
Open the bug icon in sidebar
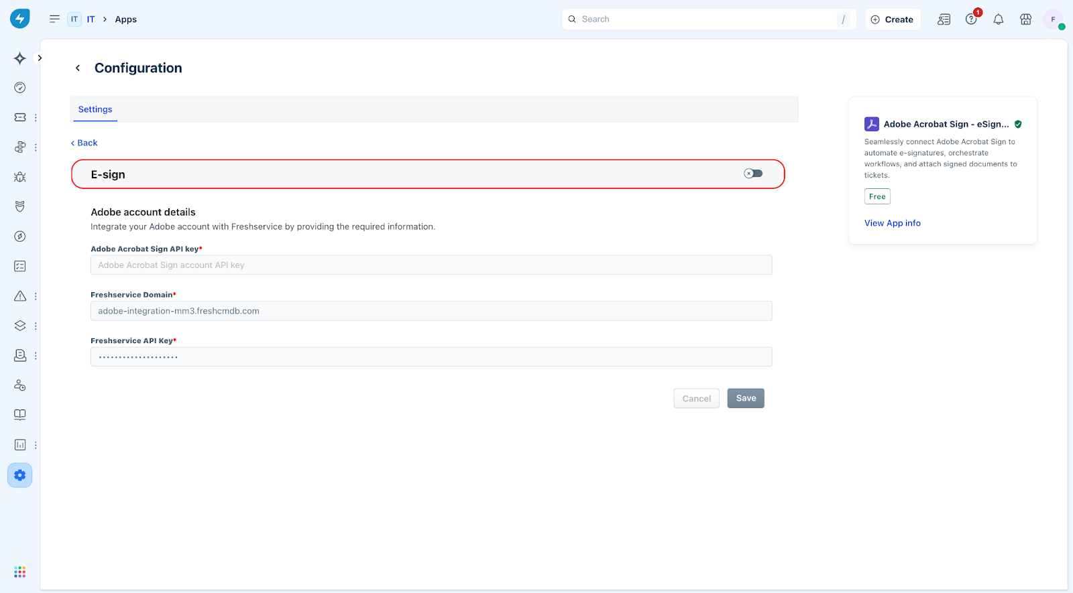20,177
